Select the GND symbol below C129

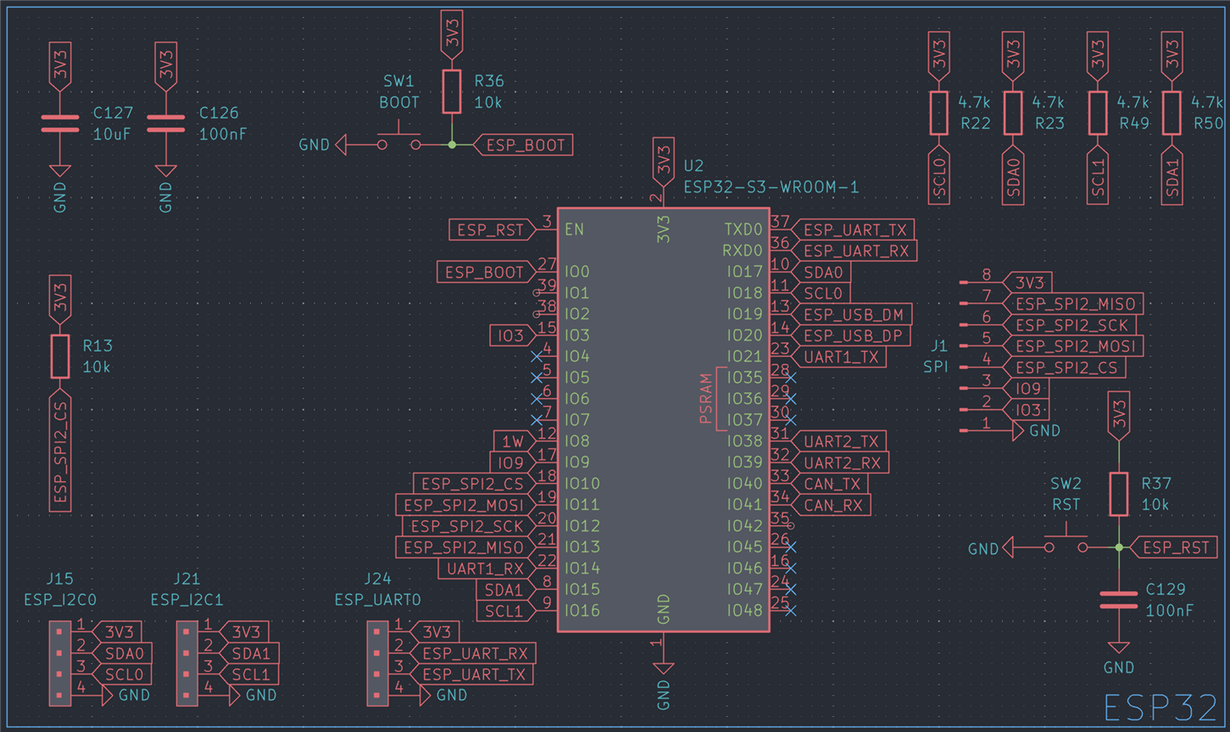pyautogui.click(x=1119, y=648)
